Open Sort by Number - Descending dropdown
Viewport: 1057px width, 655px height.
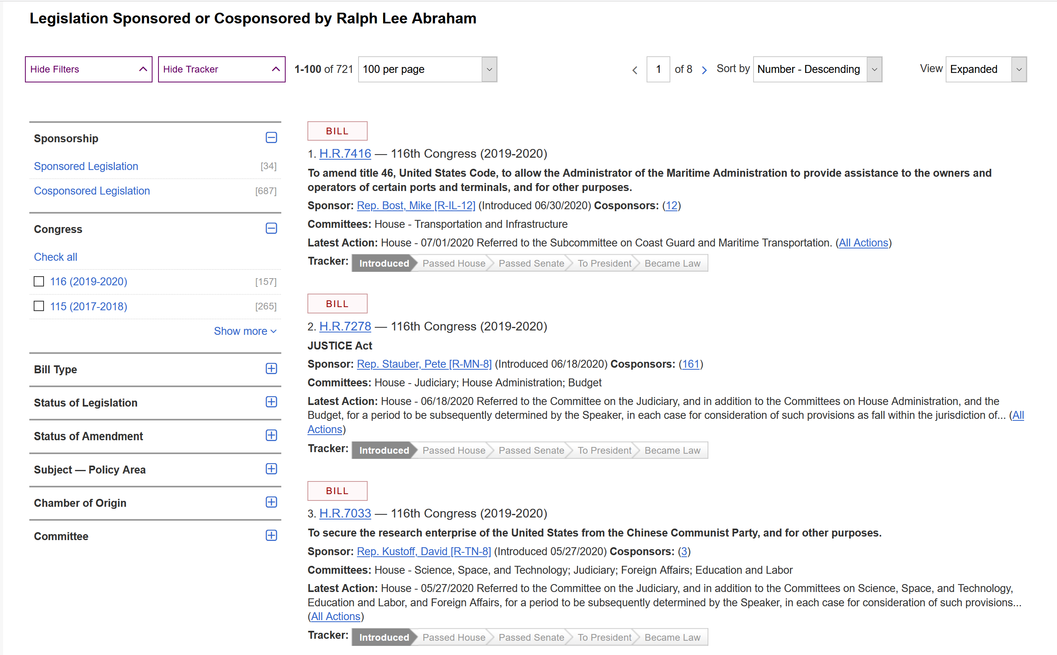point(817,69)
